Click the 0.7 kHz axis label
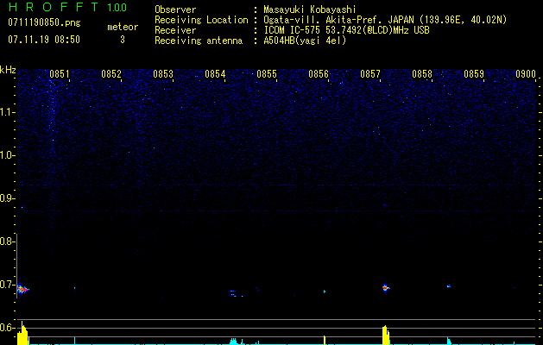 [x=7, y=285]
